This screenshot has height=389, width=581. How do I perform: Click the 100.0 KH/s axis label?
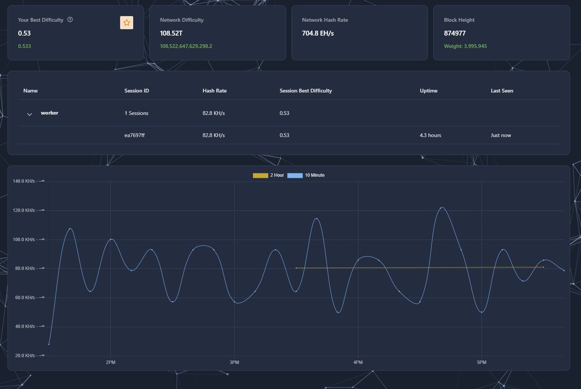29,239
